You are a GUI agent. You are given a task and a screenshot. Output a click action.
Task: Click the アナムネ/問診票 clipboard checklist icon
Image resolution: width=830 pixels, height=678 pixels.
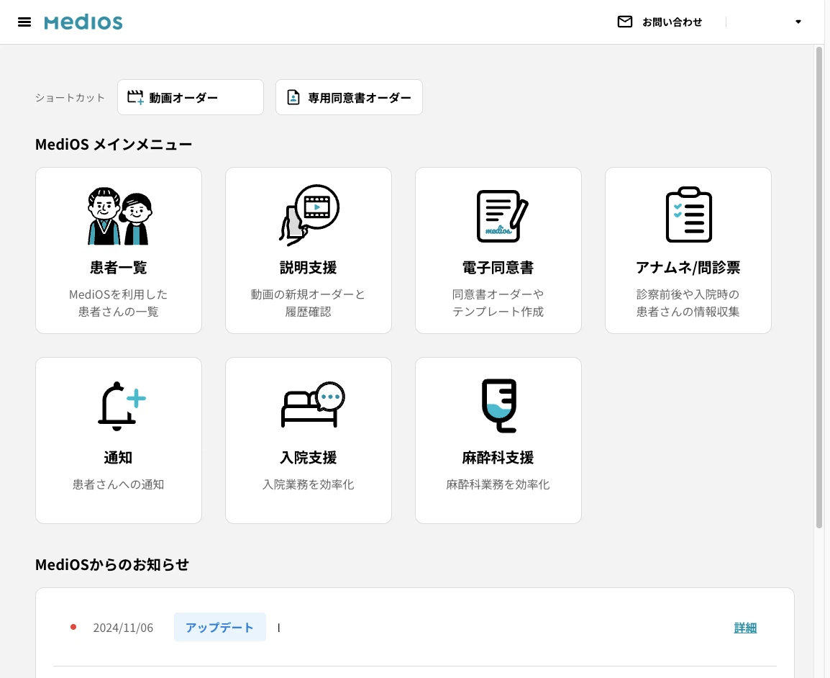coord(688,214)
